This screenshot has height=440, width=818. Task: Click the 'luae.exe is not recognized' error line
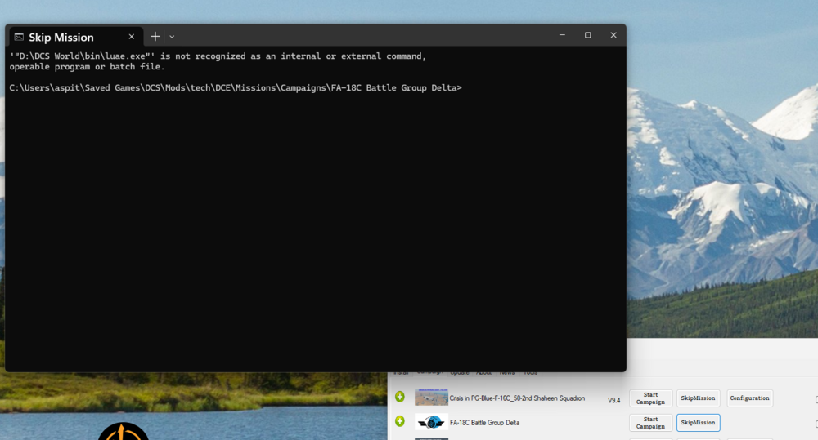pos(218,56)
